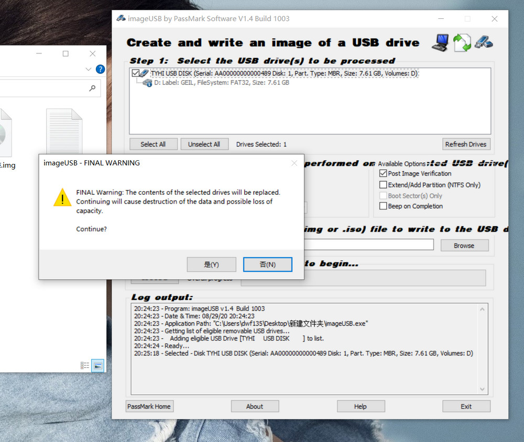Switch File Explorer to details view
Viewport: 524px width, 442px height.
point(85,366)
